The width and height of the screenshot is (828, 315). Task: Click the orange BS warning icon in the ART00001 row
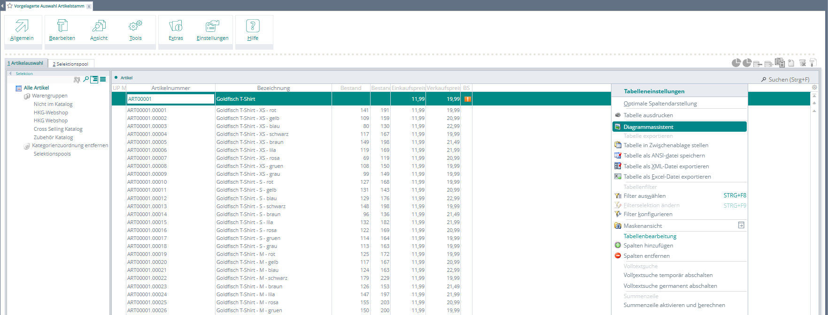click(467, 99)
